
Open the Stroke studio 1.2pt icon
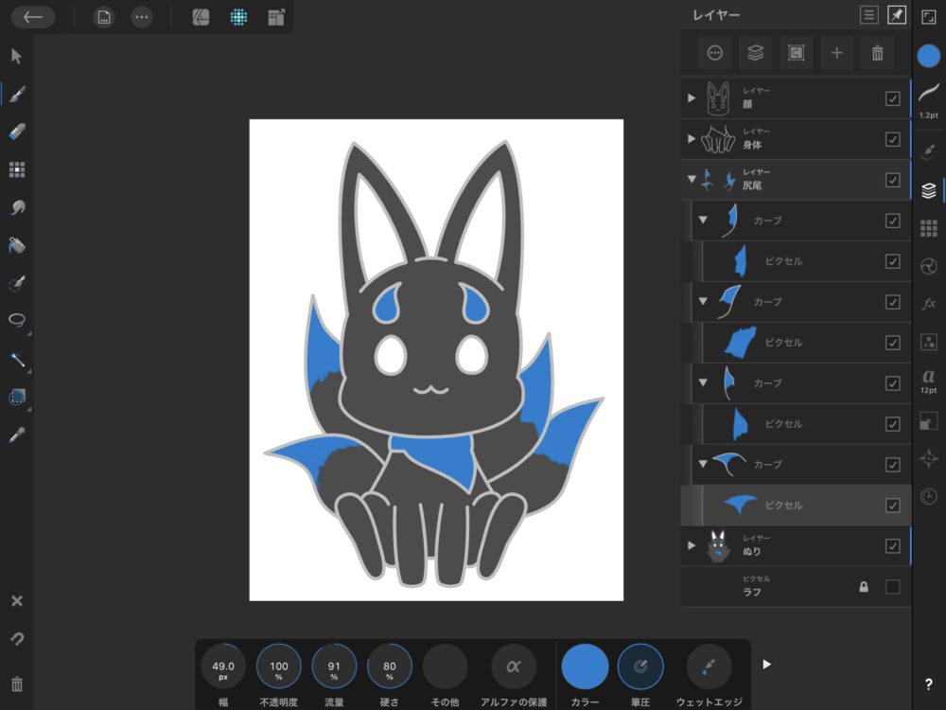929,99
